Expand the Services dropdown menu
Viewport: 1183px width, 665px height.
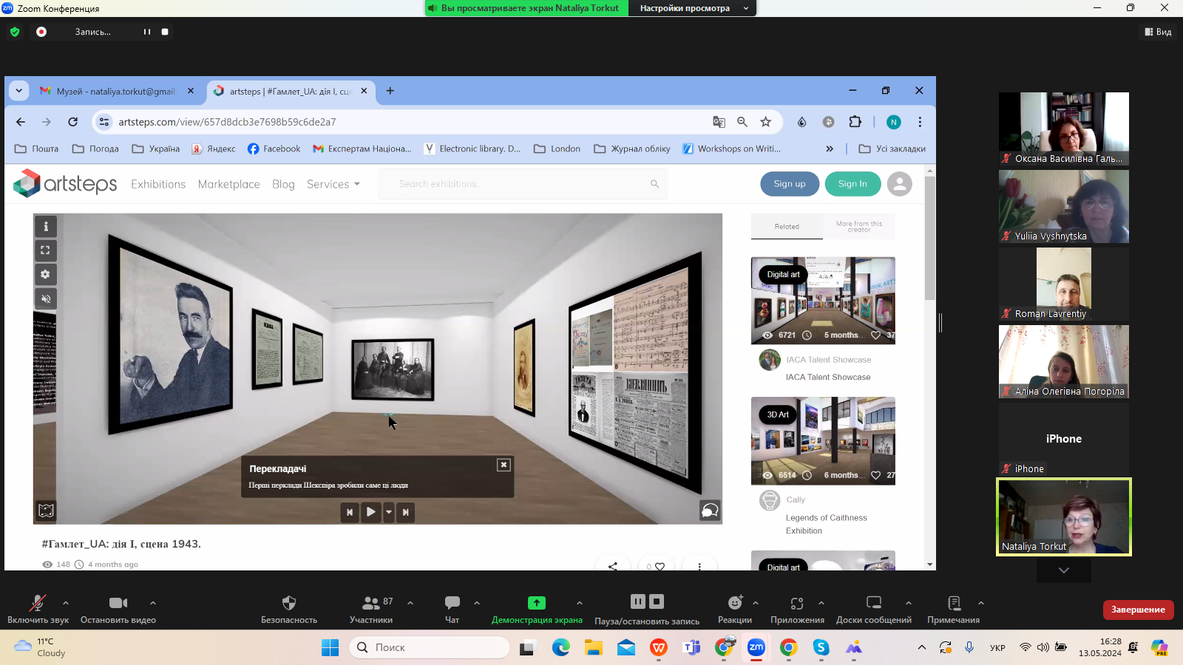(333, 184)
